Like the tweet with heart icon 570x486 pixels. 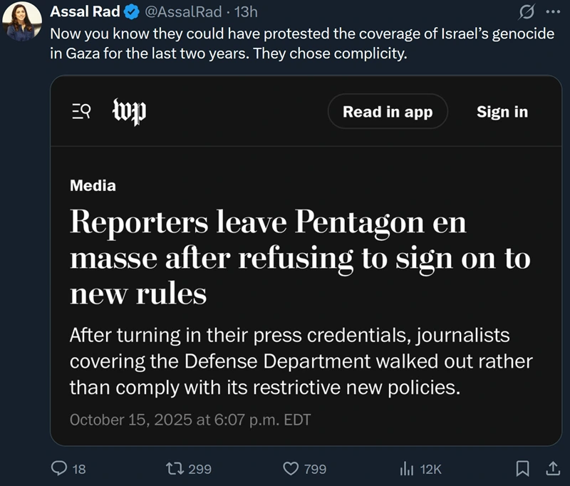290,468
